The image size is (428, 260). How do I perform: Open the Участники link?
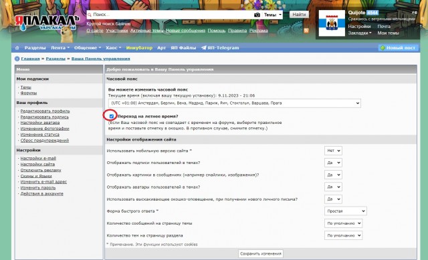pos(116,31)
